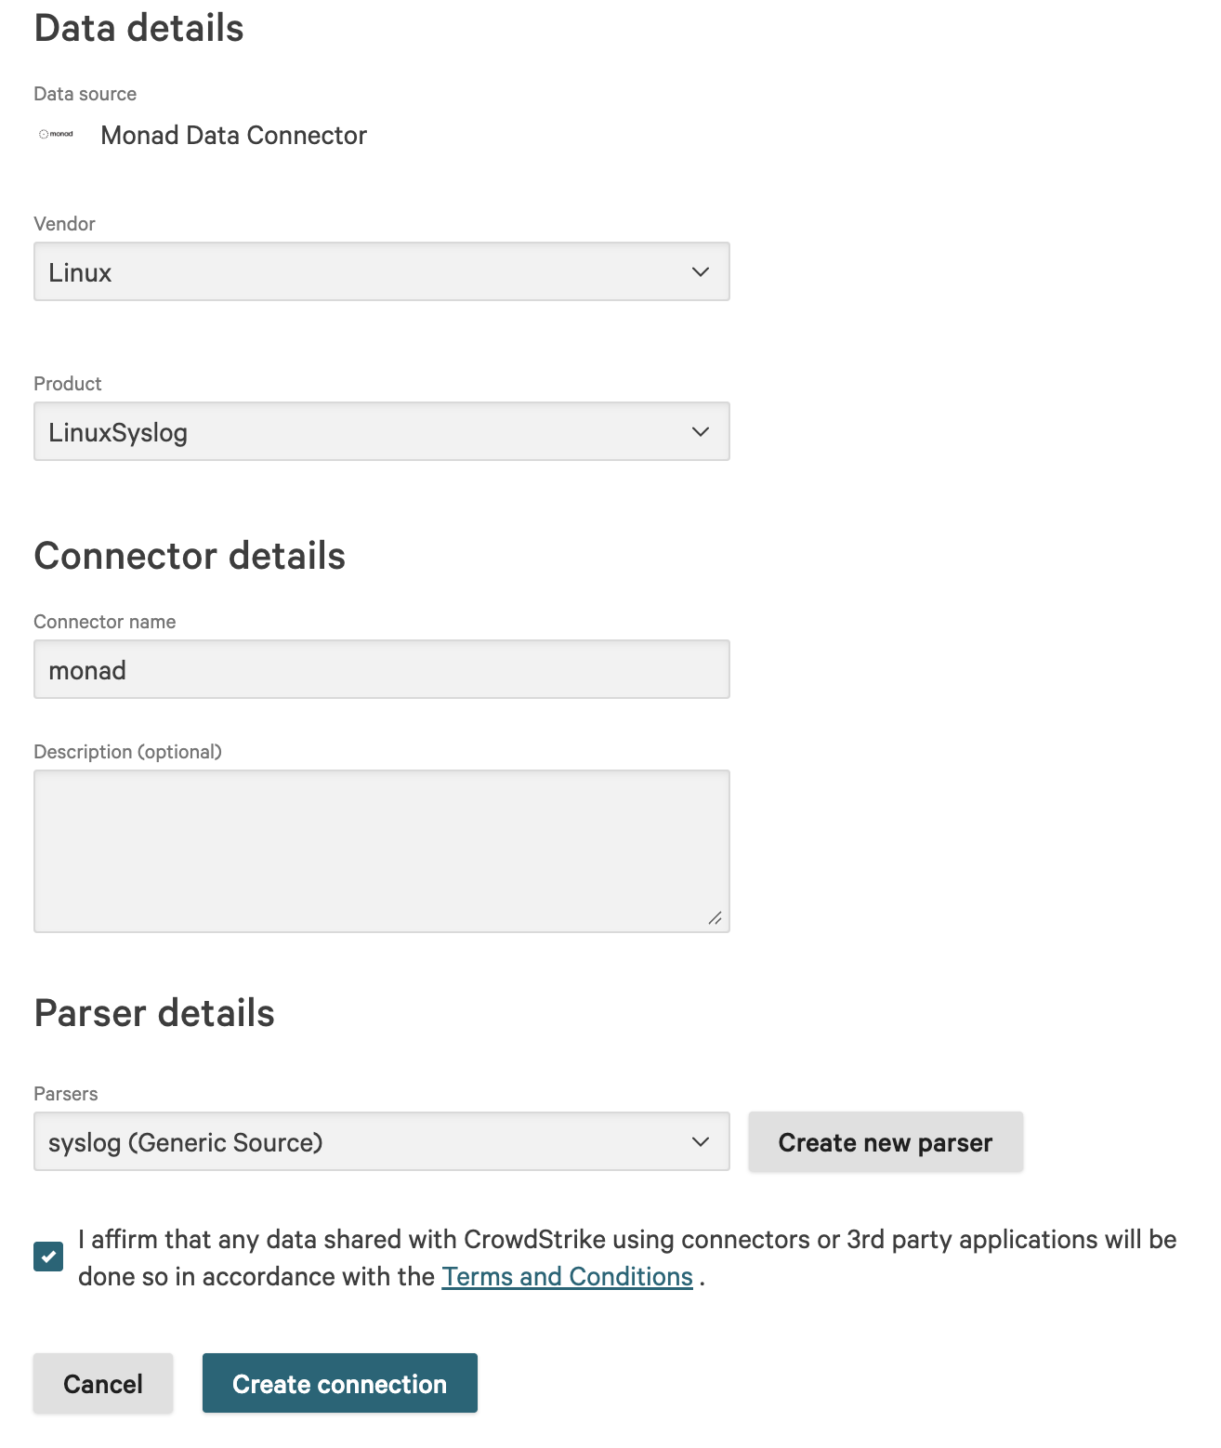Cancel the connector setup
1221x1448 pixels.
pyautogui.click(x=103, y=1384)
